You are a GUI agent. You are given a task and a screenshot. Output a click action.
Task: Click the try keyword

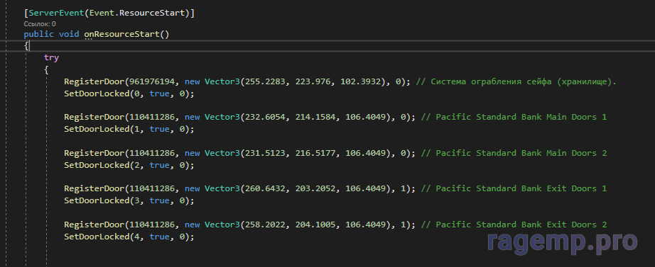(x=51, y=57)
